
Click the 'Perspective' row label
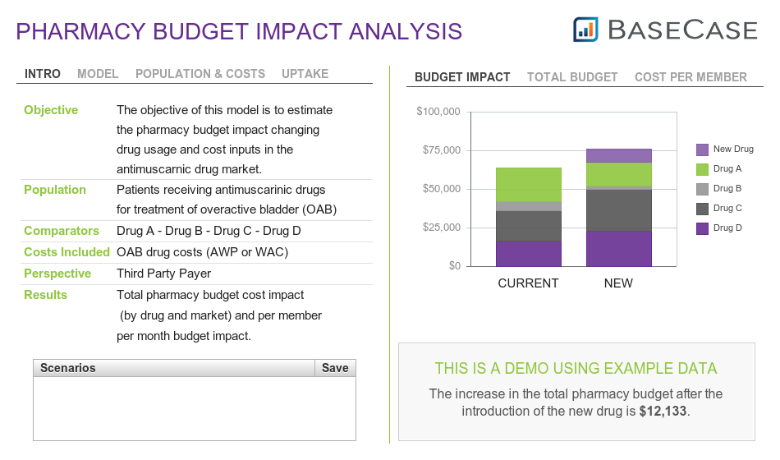pyautogui.click(x=57, y=274)
